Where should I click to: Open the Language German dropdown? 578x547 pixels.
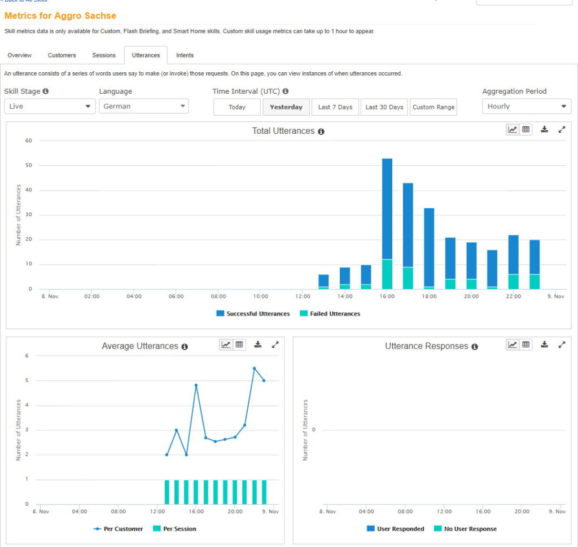pos(144,106)
